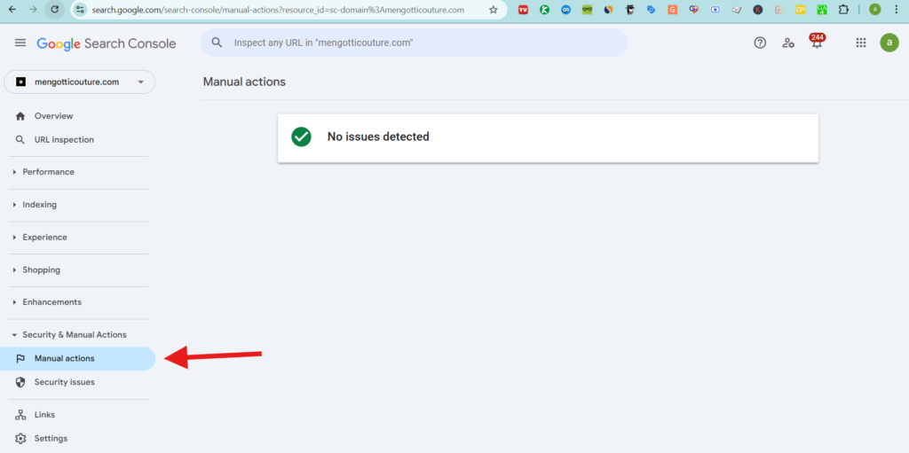909x453 pixels.
Task: Click the blue tag extension icon
Action: pos(651,10)
